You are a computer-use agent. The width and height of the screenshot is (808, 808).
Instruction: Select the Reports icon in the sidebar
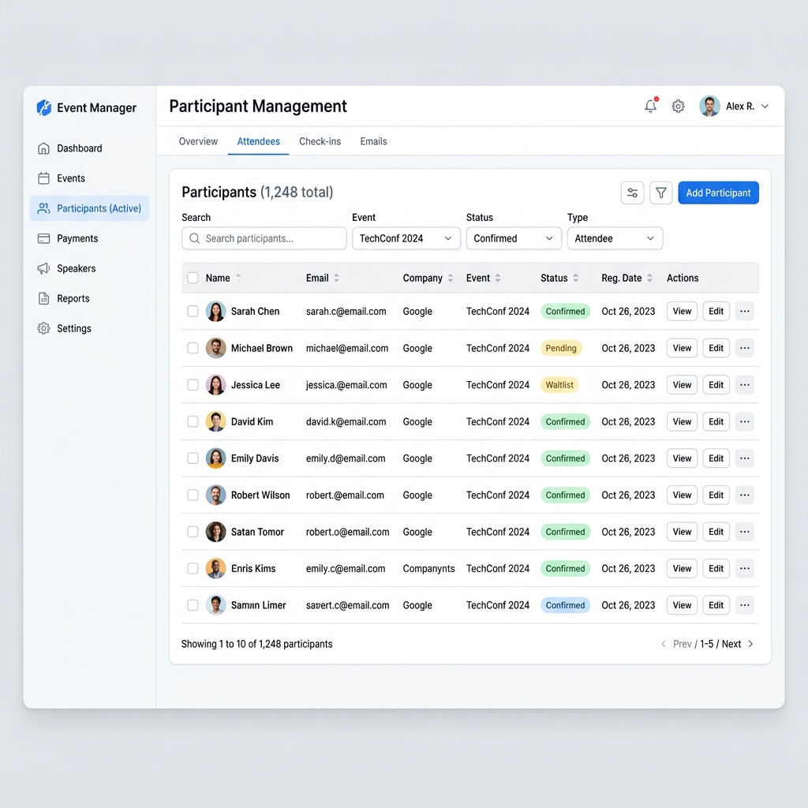(43, 298)
